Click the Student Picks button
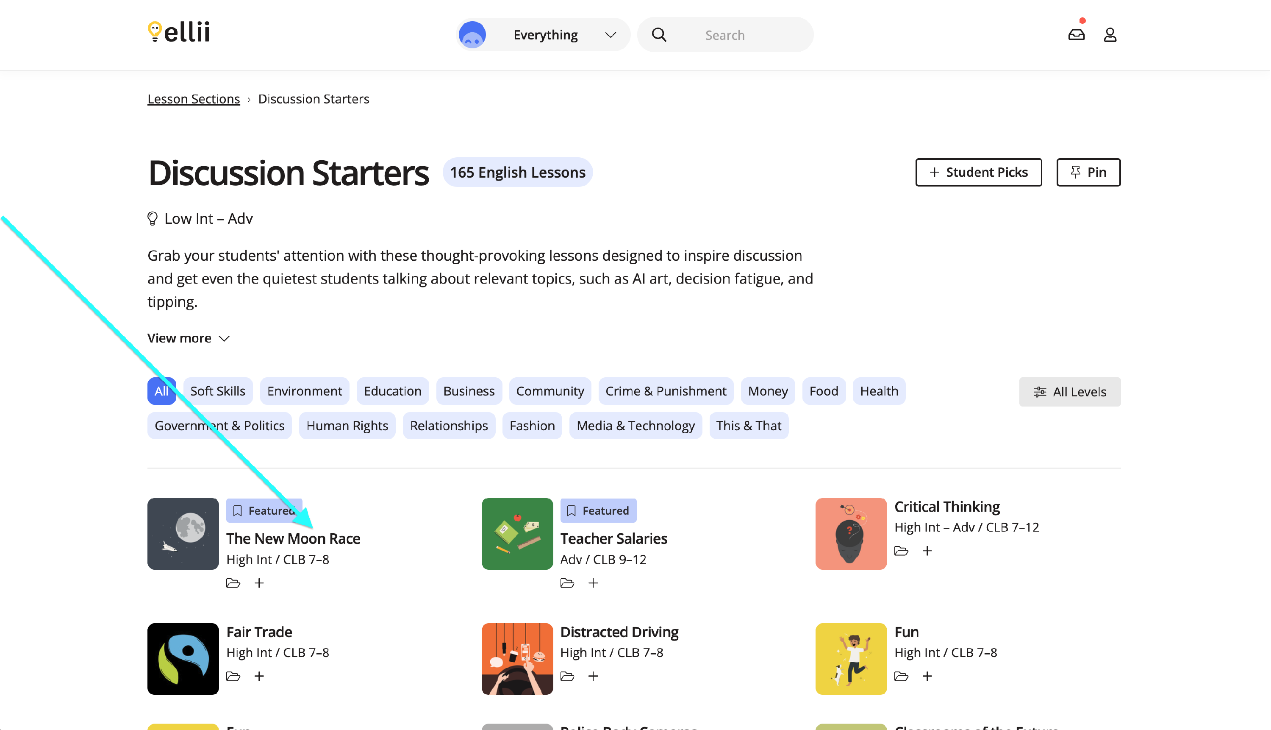The width and height of the screenshot is (1271, 730). pos(978,172)
